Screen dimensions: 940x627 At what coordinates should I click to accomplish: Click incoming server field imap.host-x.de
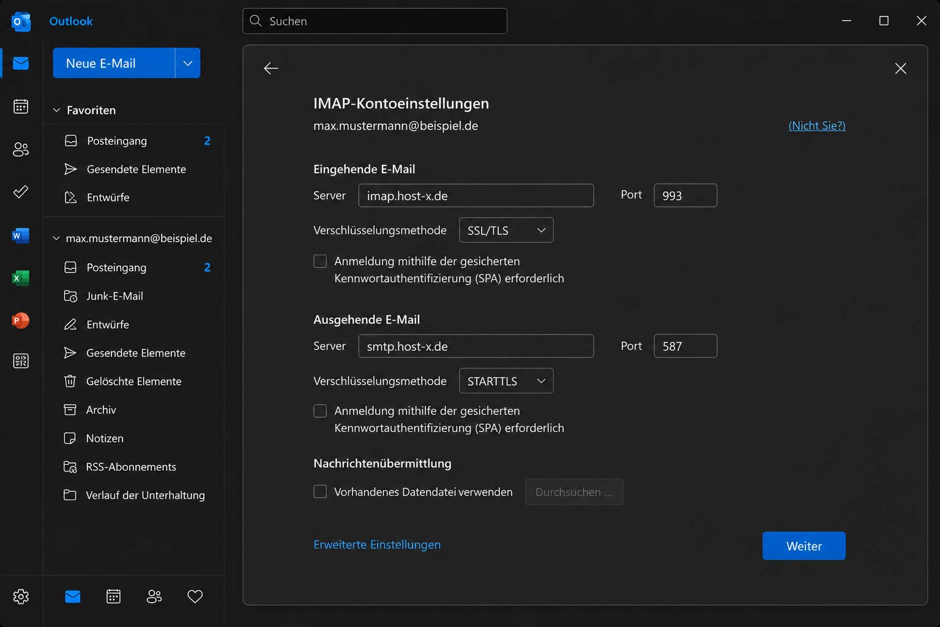click(x=476, y=195)
